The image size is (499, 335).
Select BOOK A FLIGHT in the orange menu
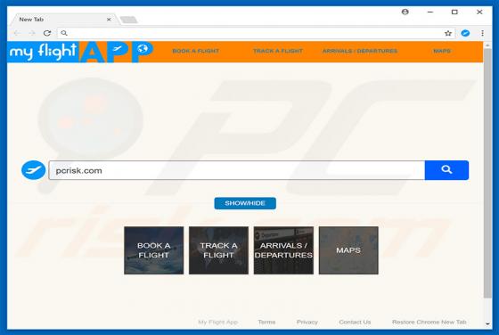196,51
